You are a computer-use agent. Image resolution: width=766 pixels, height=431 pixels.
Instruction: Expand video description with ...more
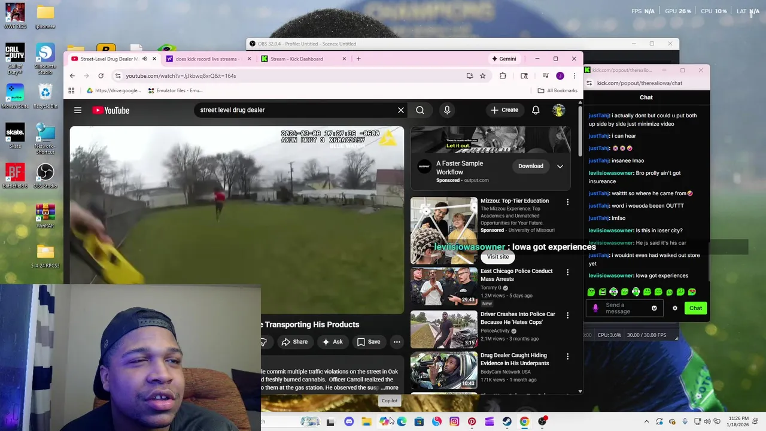click(389, 388)
